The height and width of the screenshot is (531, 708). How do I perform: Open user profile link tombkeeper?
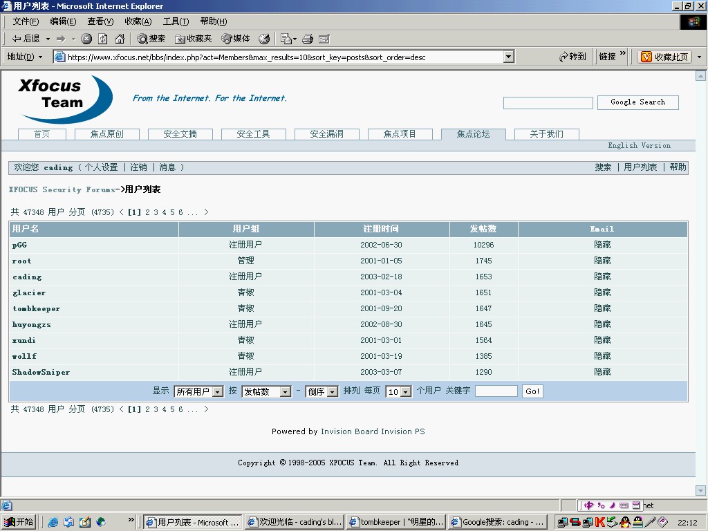pos(36,308)
